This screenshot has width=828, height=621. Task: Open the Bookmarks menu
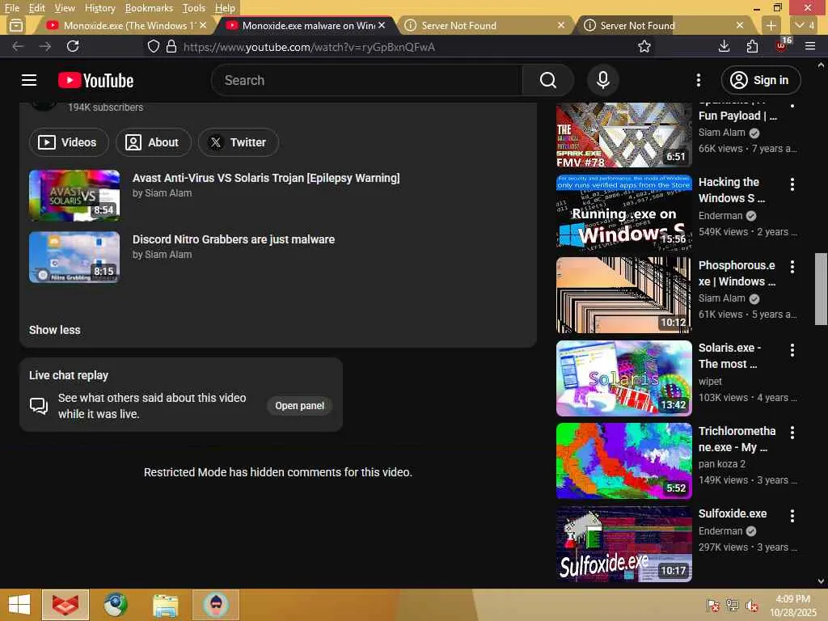coord(149,8)
